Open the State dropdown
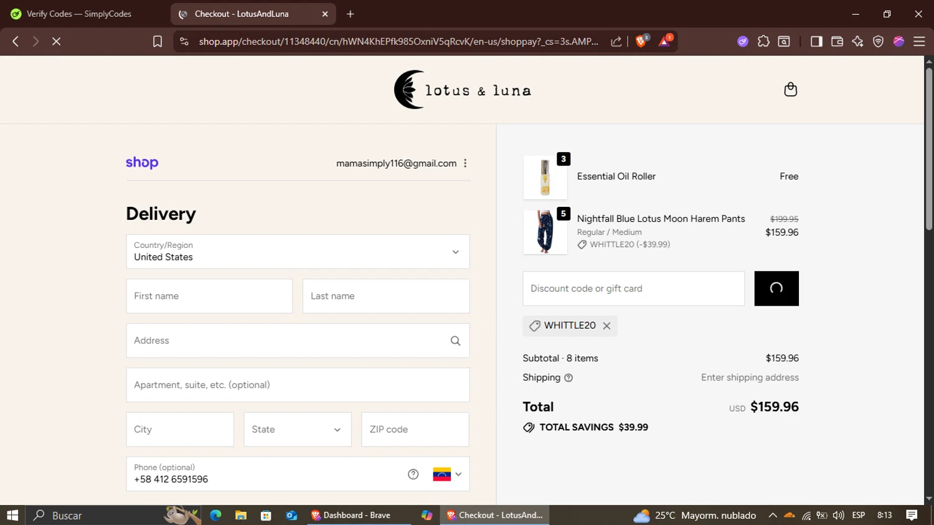Image resolution: width=934 pixels, height=525 pixels. [298, 430]
